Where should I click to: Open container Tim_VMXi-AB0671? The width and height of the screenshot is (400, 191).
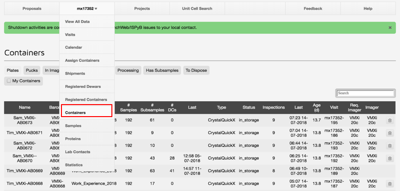point(25,133)
